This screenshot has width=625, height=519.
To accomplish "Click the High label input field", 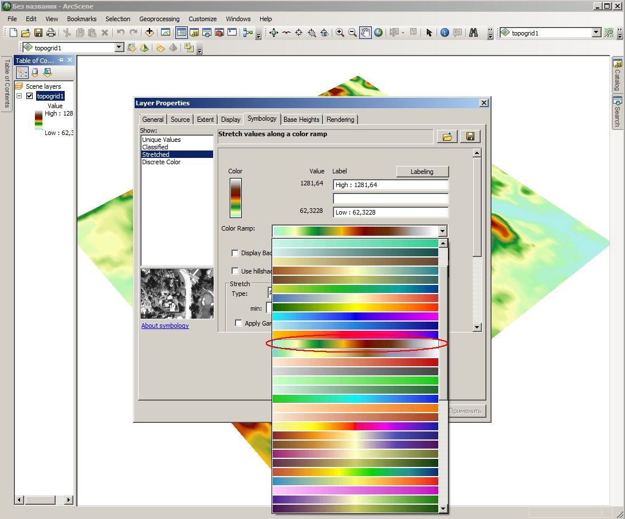I will click(391, 185).
